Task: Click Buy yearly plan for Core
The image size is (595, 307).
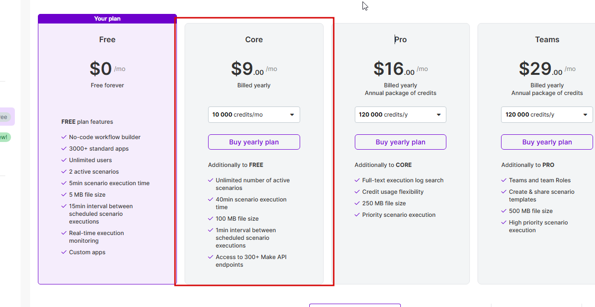Action: (254, 142)
